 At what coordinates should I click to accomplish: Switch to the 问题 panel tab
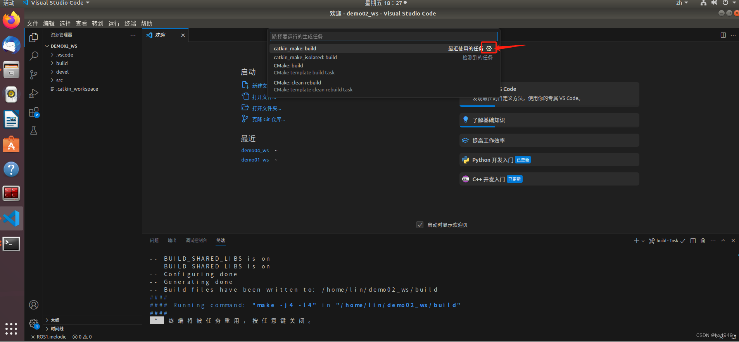154,241
